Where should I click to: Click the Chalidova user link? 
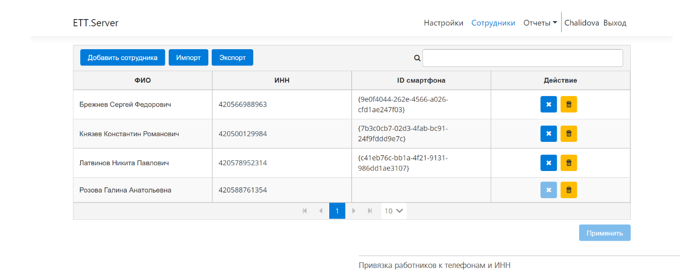tap(582, 23)
